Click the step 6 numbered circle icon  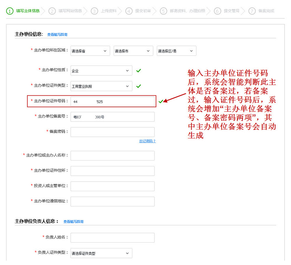pos(217,11)
